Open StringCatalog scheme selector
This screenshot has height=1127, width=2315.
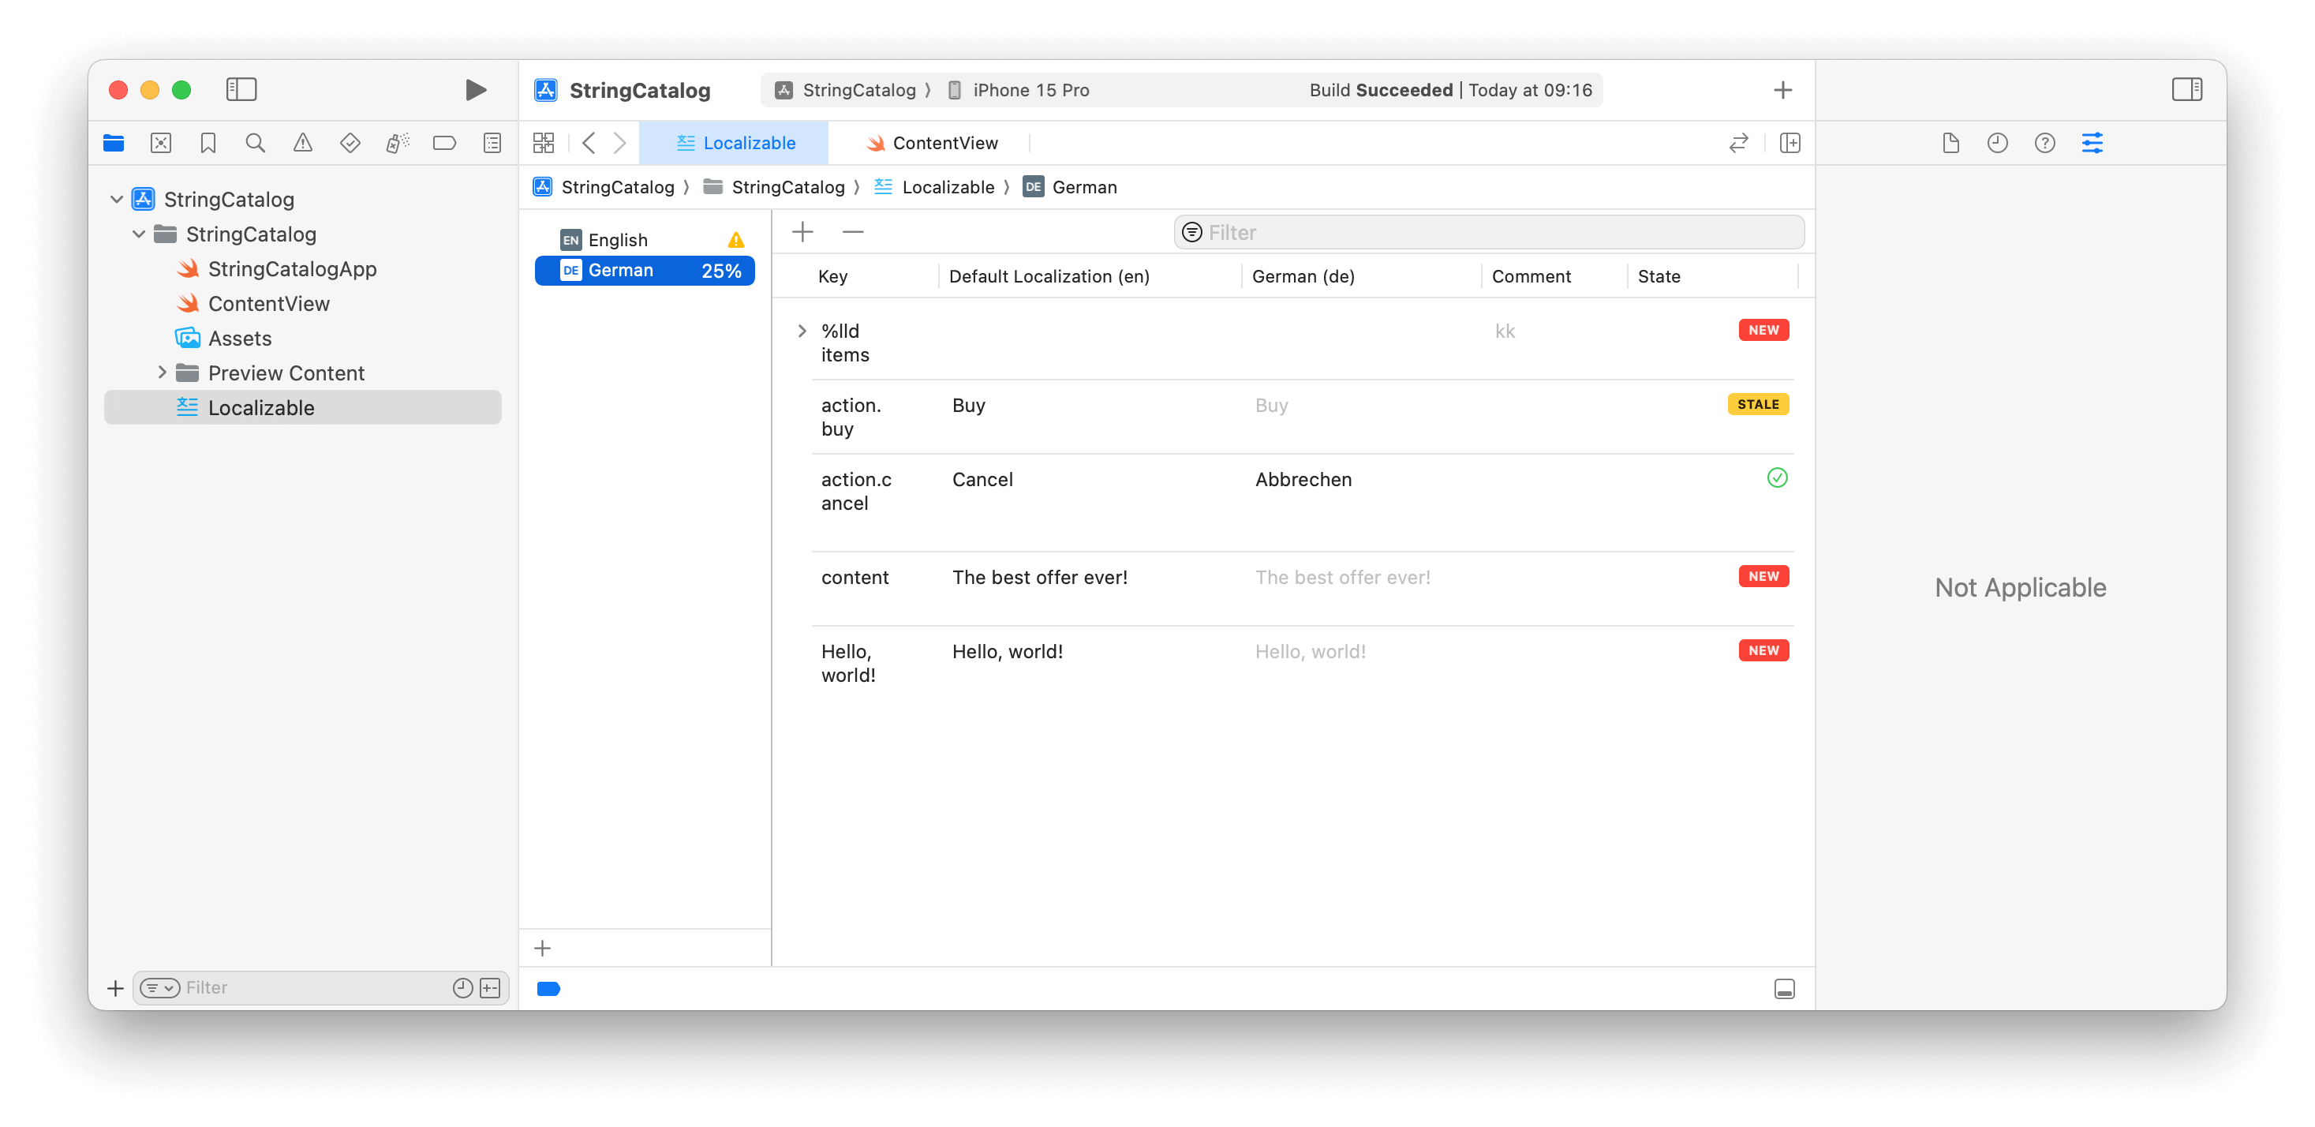[846, 90]
